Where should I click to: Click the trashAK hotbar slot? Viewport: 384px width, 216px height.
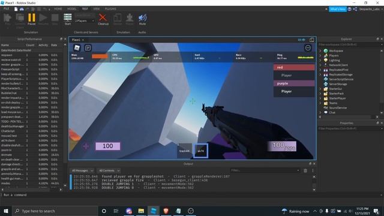[x=184, y=151]
